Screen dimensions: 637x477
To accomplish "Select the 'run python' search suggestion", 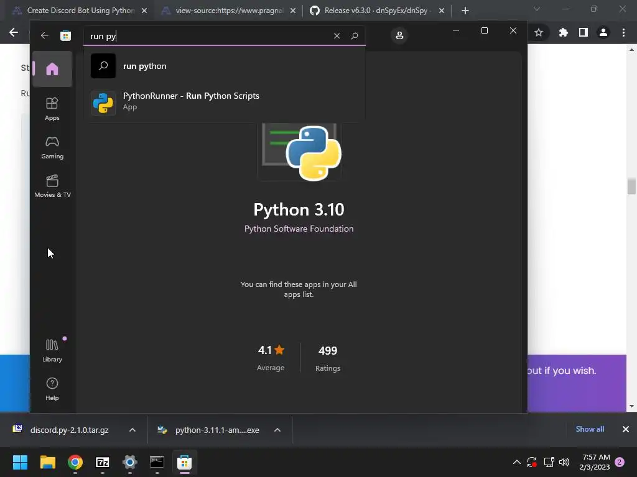I will pos(224,66).
